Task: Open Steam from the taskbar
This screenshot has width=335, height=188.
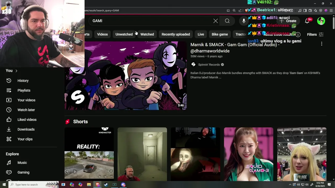Action: (x=106, y=185)
